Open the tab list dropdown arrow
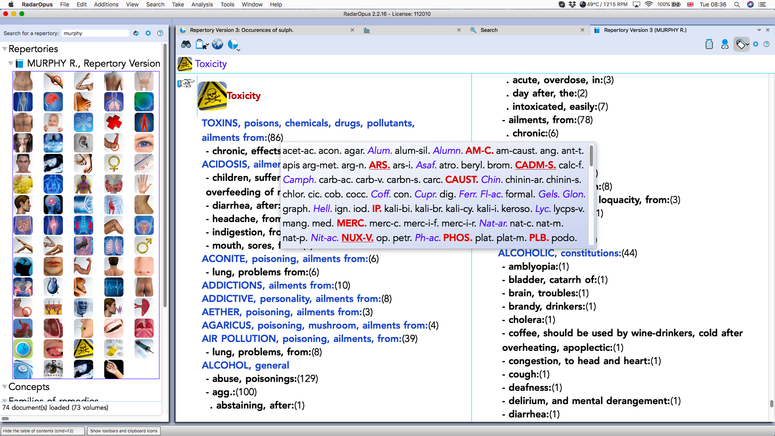 (759, 30)
